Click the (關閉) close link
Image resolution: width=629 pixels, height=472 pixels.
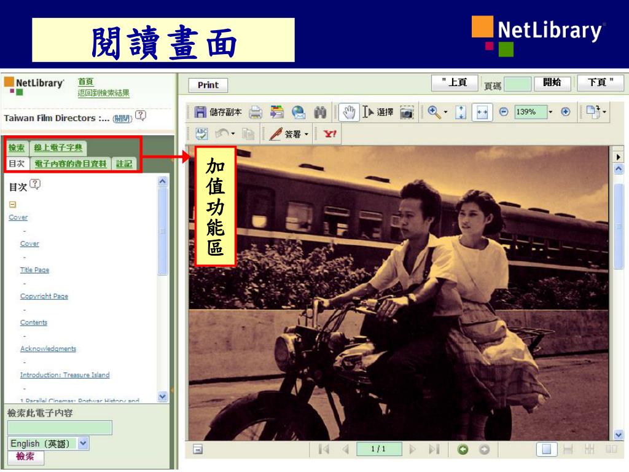(x=122, y=119)
